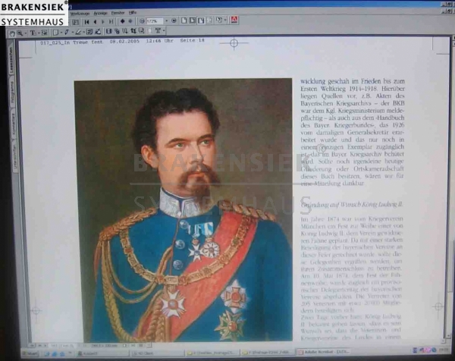Select the Highlight text tool
Screen dimensions: 455x361
coord(78,32)
